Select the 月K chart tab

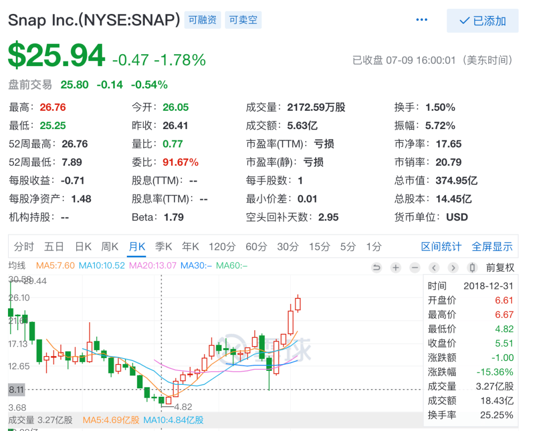coord(137,247)
